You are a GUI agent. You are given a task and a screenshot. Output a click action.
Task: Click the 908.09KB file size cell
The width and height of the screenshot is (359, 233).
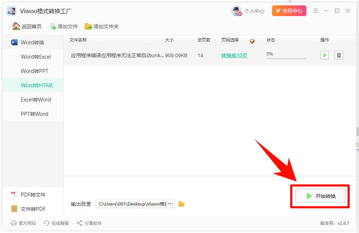[176, 55]
